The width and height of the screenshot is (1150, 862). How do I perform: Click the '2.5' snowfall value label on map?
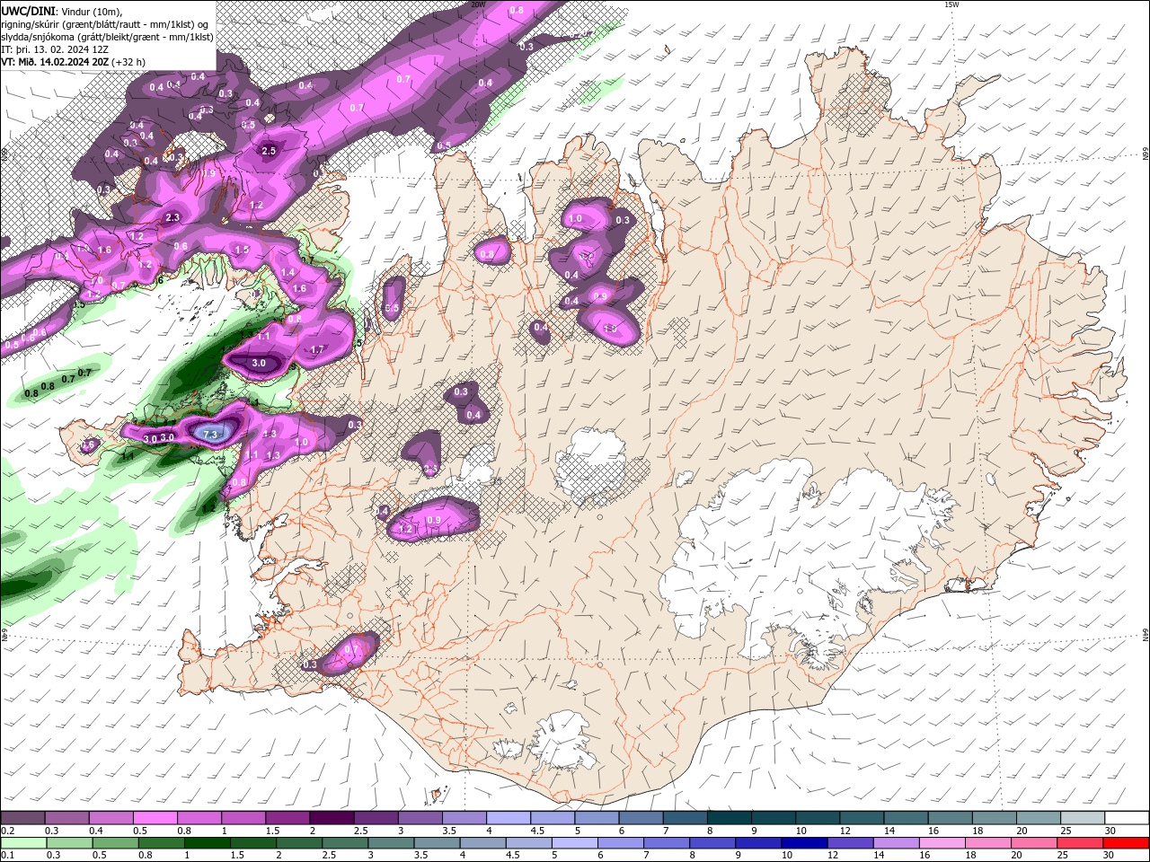coord(269,151)
